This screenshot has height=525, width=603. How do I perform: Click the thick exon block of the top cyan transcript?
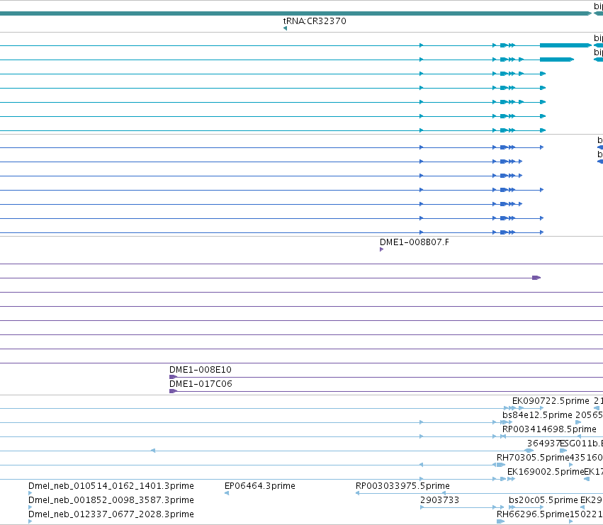point(565,45)
